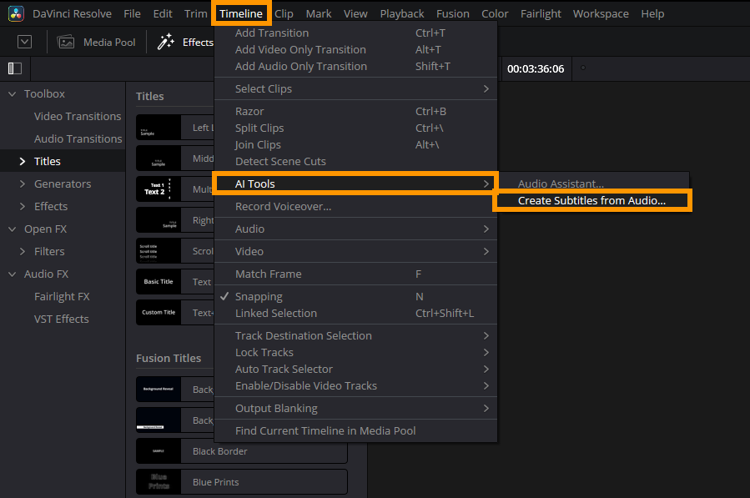Expand the Select Clips submenu
Viewport: 750px width, 498px height.
(356, 89)
